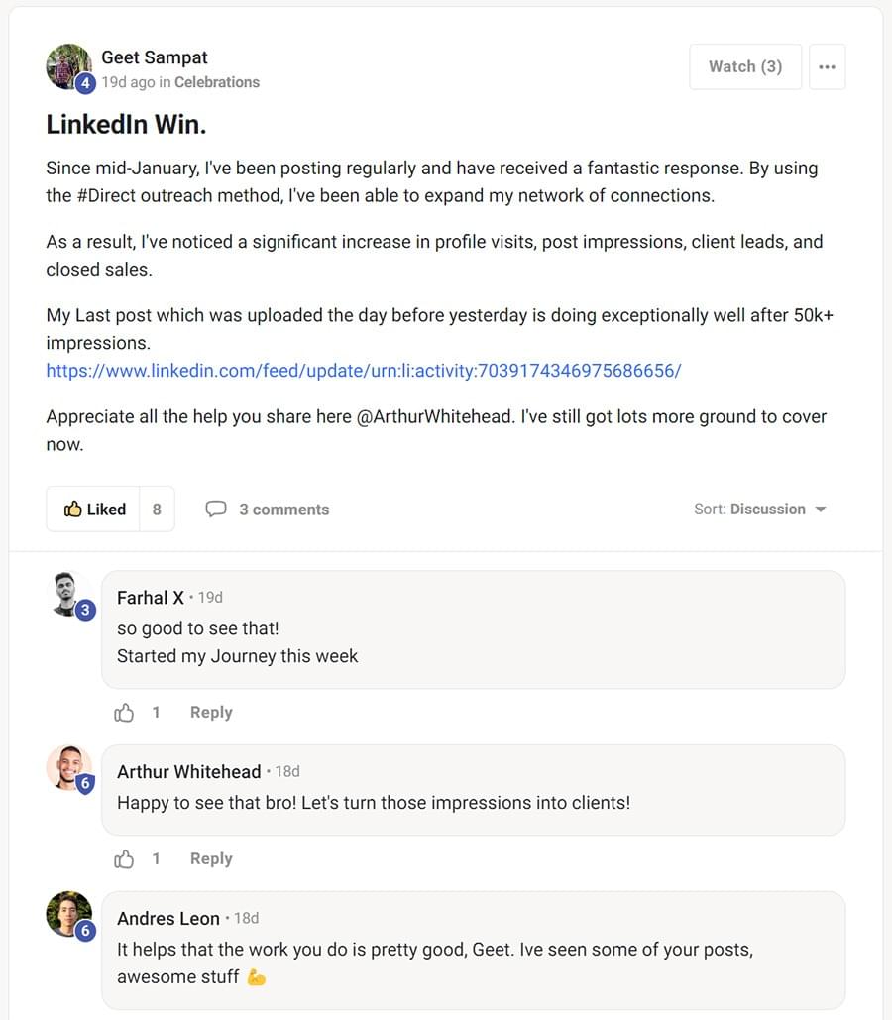View the post's like count of 8

click(x=157, y=509)
